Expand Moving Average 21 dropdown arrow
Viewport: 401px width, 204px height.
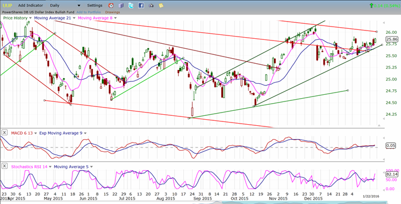74,18
